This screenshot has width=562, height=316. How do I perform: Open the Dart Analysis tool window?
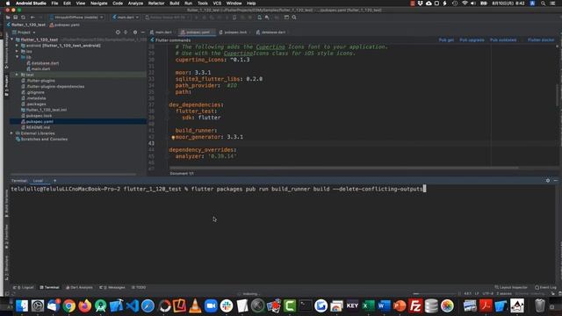79,287
